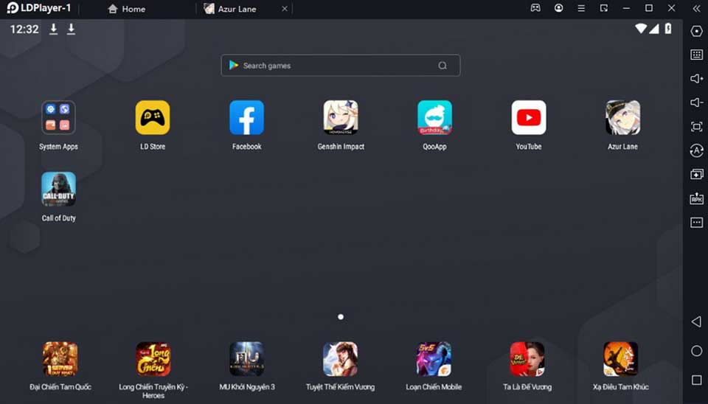Click the LDPlayer-1 logo

pyautogui.click(x=38, y=8)
